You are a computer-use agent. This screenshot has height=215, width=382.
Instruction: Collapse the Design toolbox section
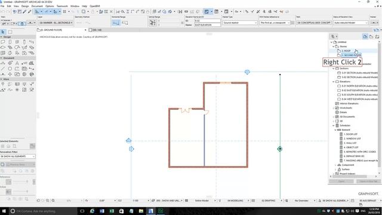(x=1, y=37)
